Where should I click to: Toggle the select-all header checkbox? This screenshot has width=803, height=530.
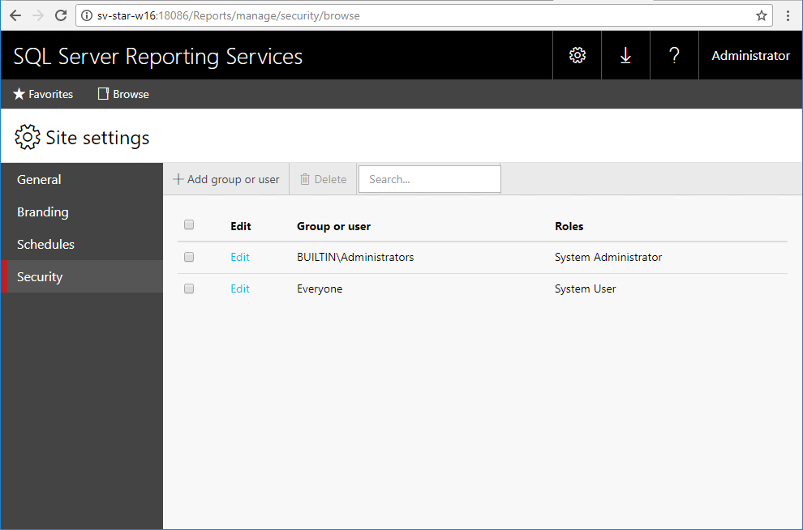pyautogui.click(x=189, y=224)
